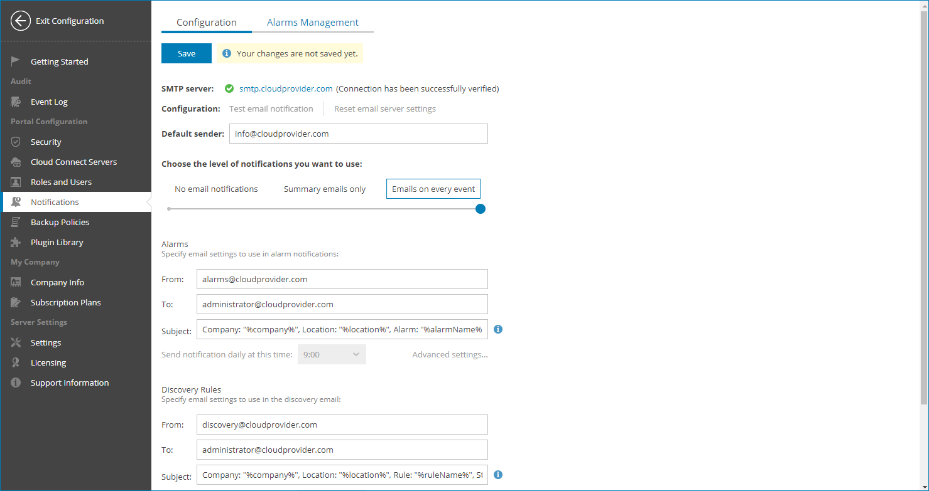Open the daily notification time dropdown
The image size is (929, 491).
coord(332,354)
